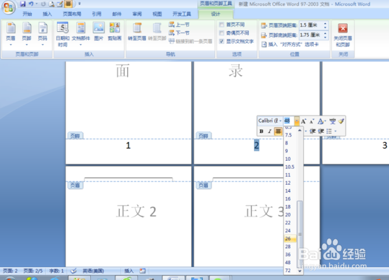389x280 pixels.
Task: Toggle Bold in the mini toolbar
Action: pos(261,131)
